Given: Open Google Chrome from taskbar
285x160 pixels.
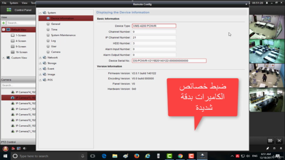Looking at the screenshot, I should (x=180, y=156).
